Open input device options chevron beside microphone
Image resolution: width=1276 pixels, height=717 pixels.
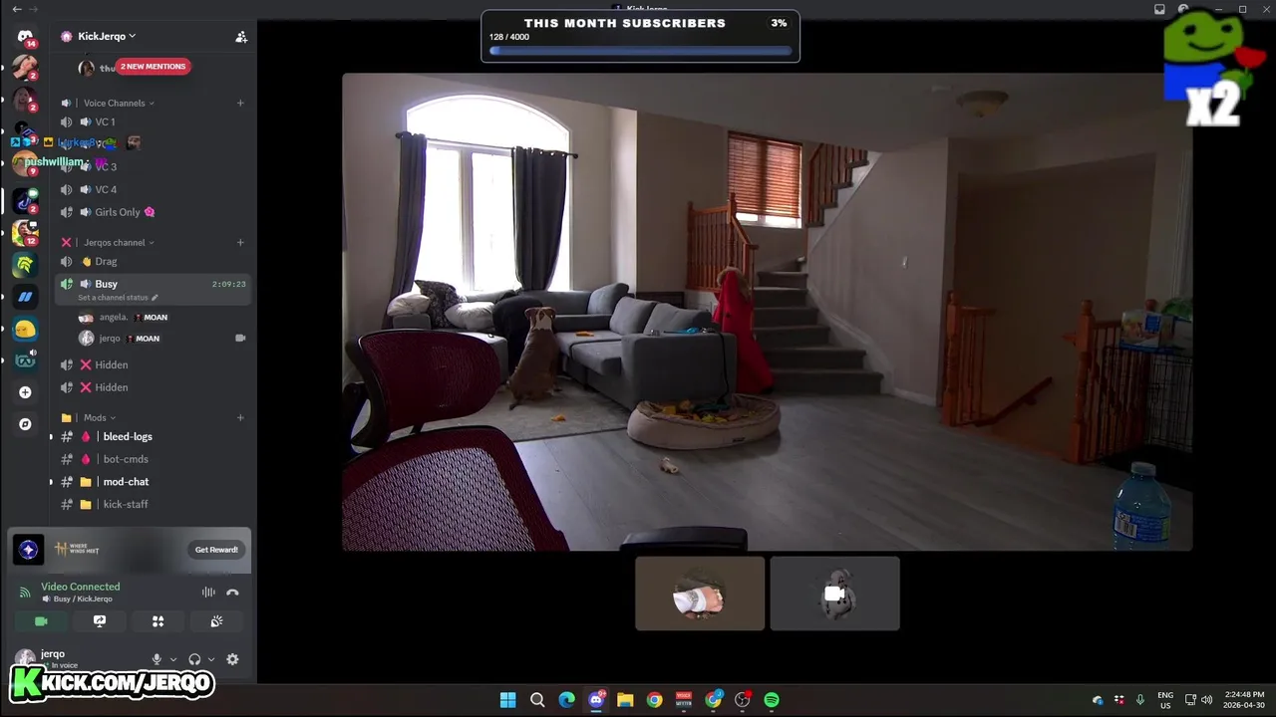[x=173, y=659]
